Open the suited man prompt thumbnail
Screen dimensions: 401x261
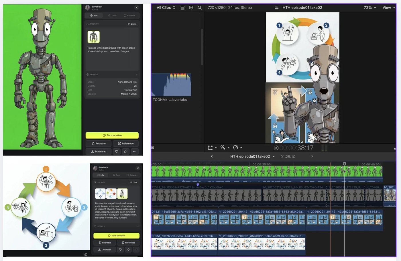point(122,194)
